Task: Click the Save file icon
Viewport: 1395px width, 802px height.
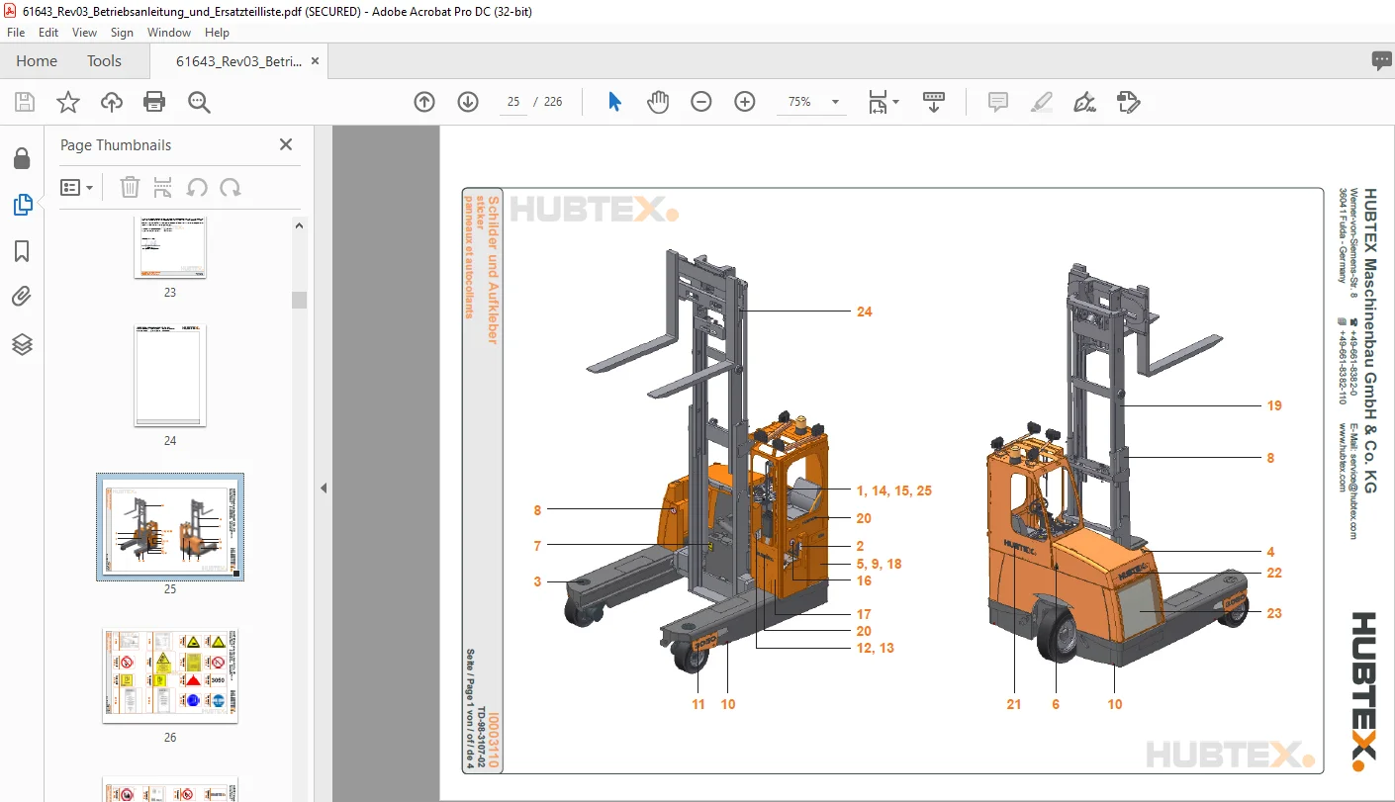Action: tap(25, 102)
